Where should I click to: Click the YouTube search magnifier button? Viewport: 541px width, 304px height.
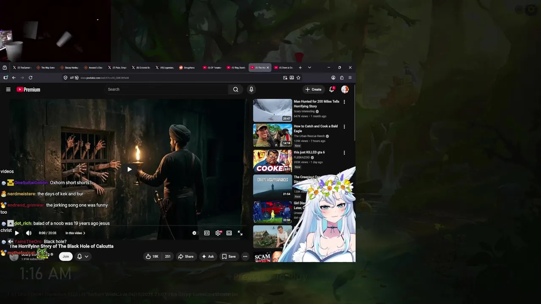click(x=236, y=90)
